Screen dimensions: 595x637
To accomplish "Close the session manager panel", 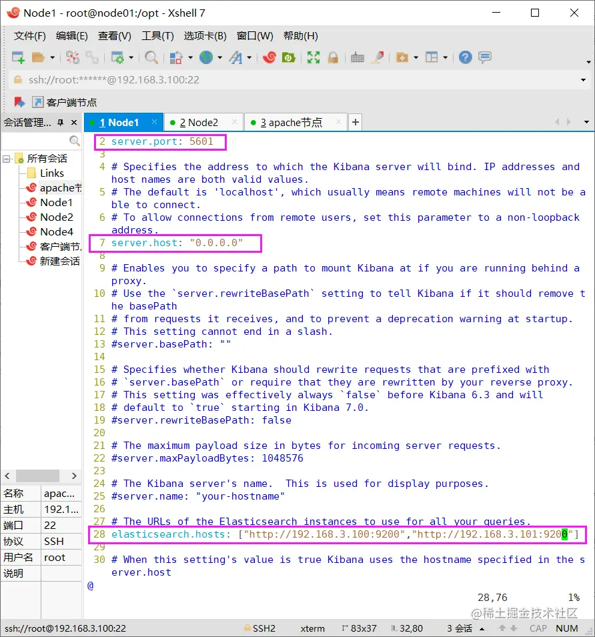I will click(x=74, y=122).
